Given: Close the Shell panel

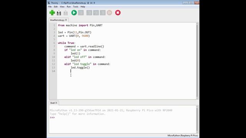Looking at the screenshot, I should click(57, 103).
